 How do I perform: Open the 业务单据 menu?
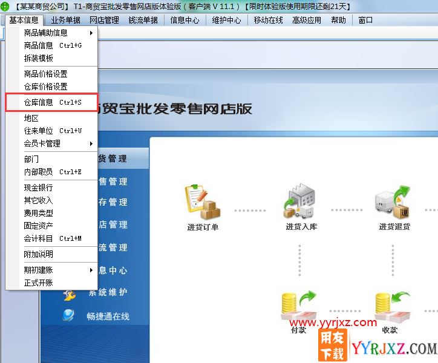65,20
